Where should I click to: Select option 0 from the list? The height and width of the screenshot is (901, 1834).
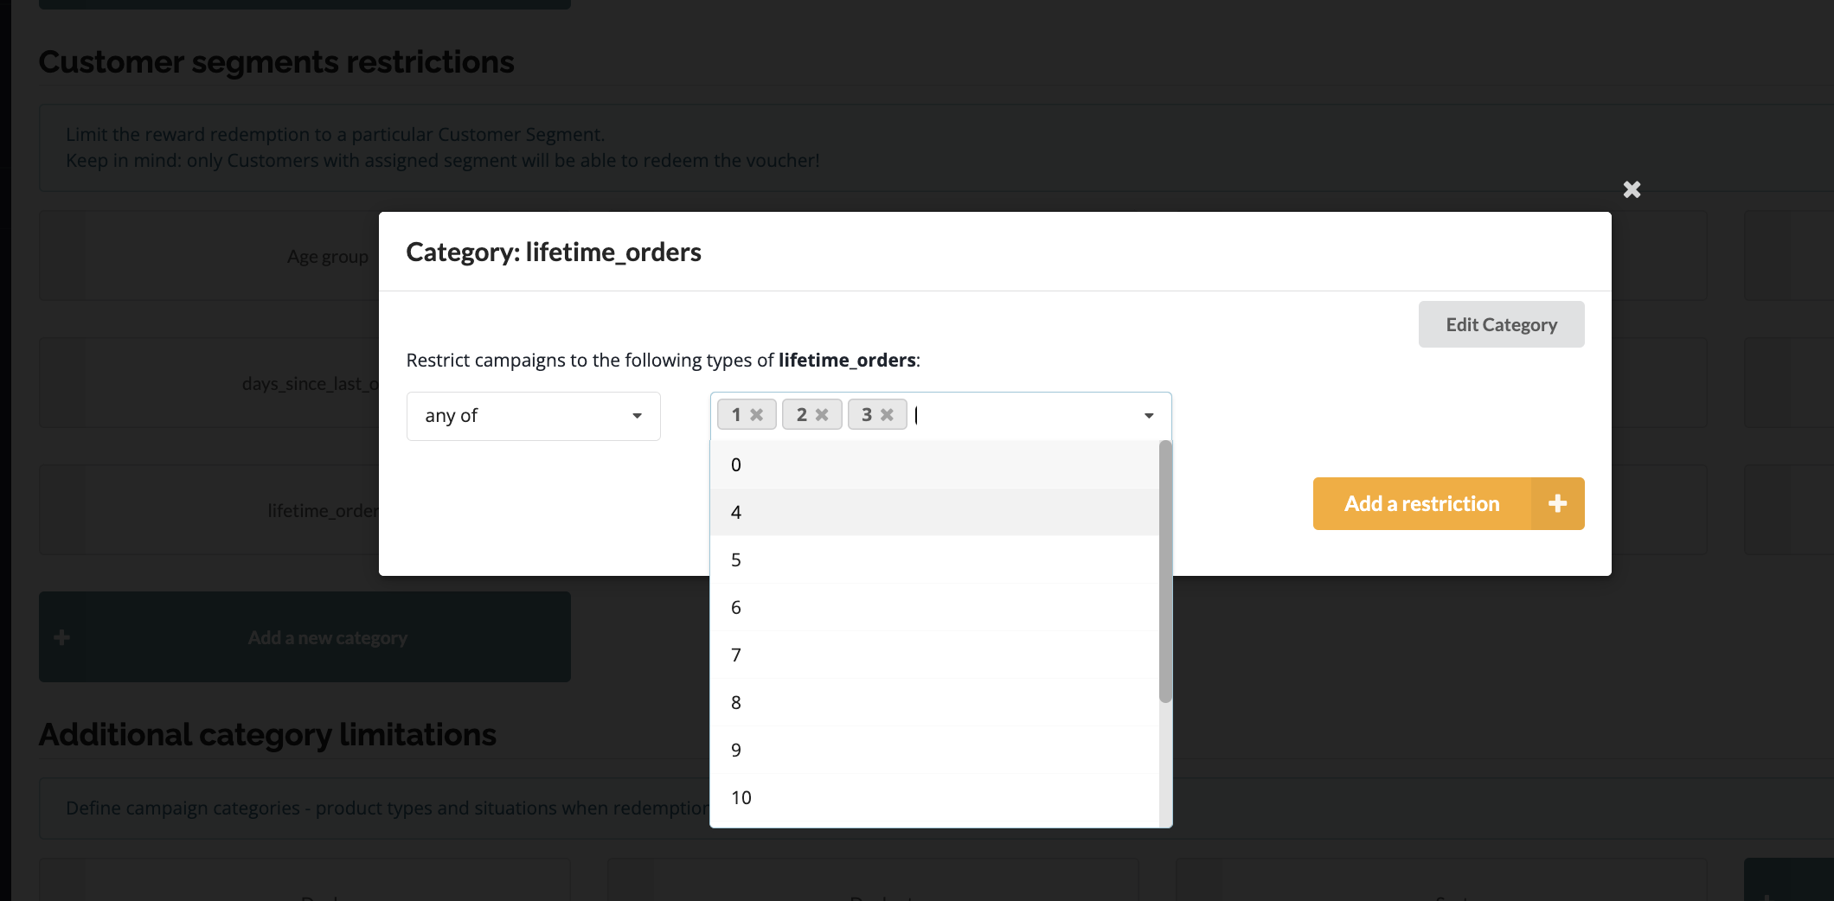click(x=934, y=464)
